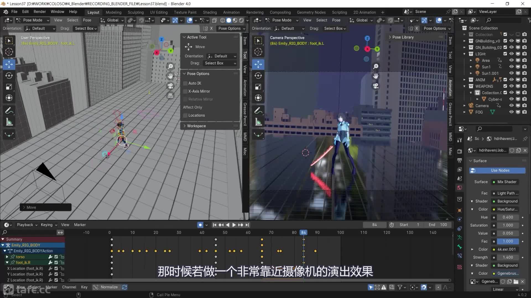
Task: Click Normalize in the dope sheet footer
Action: coord(109,287)
